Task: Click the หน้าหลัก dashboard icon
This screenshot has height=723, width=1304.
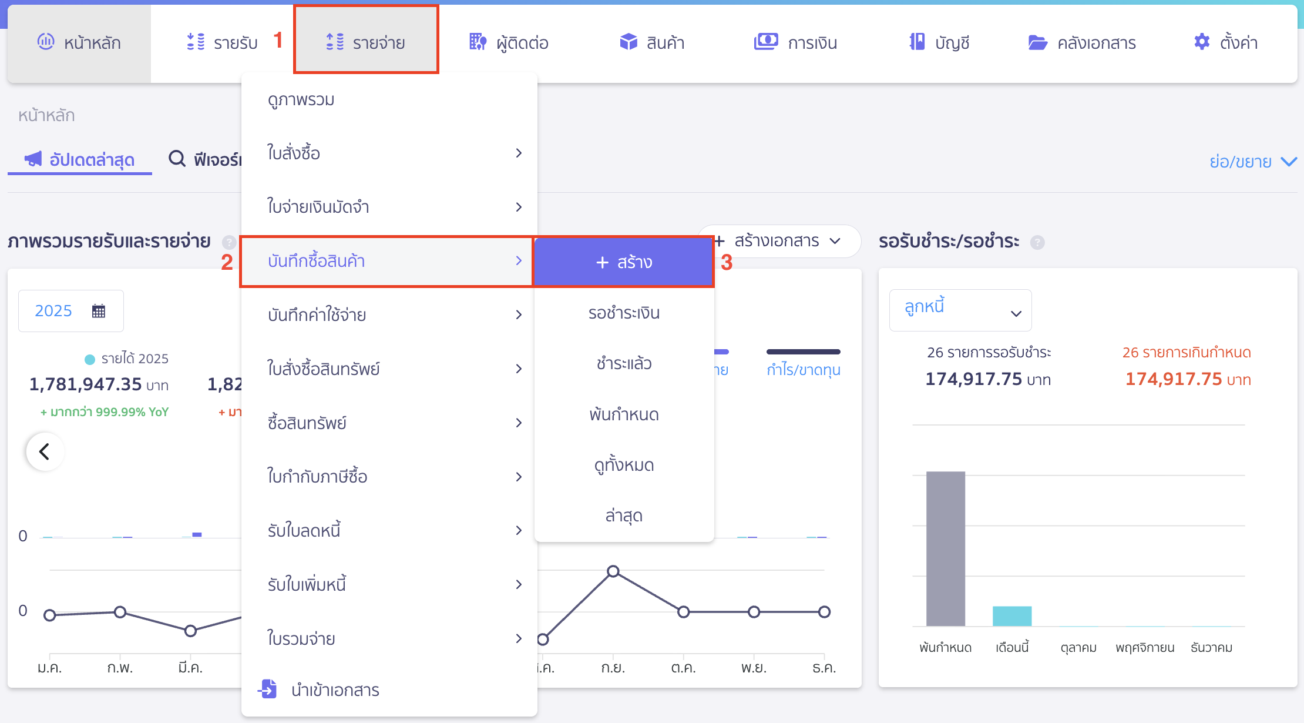Action: pos(46,42)
